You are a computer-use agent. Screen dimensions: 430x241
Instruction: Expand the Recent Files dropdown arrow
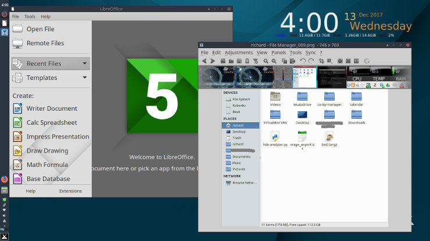click(85, 64)
